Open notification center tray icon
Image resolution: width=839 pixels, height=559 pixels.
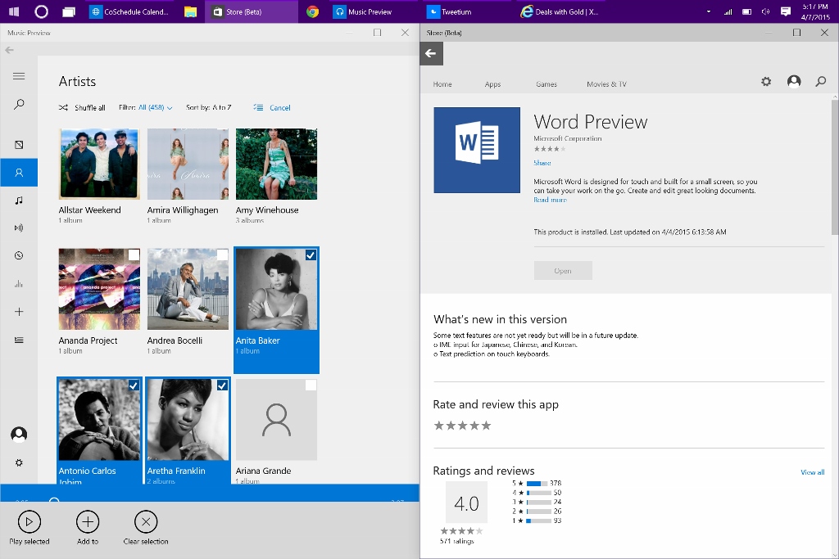click(786, 11)
